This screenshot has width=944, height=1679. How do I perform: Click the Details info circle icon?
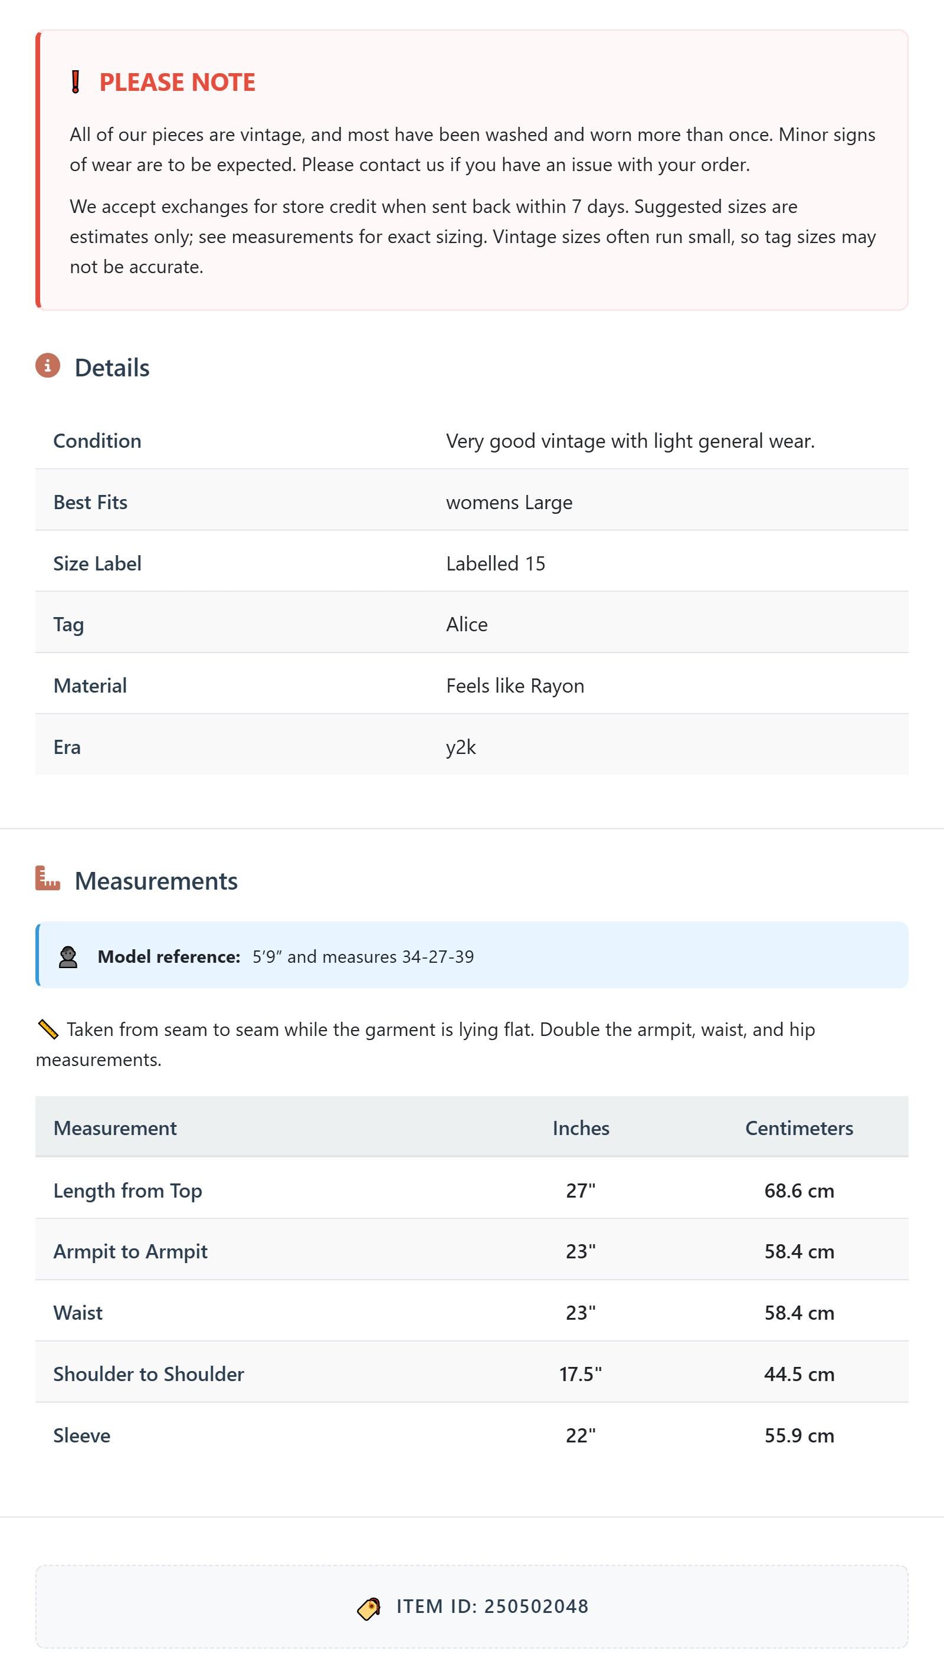pyautogui.click(x=48, y=366)
